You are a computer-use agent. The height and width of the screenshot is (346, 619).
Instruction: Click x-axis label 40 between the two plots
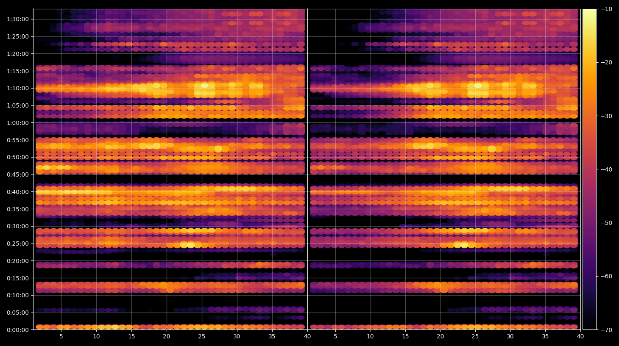click(307, 337)
